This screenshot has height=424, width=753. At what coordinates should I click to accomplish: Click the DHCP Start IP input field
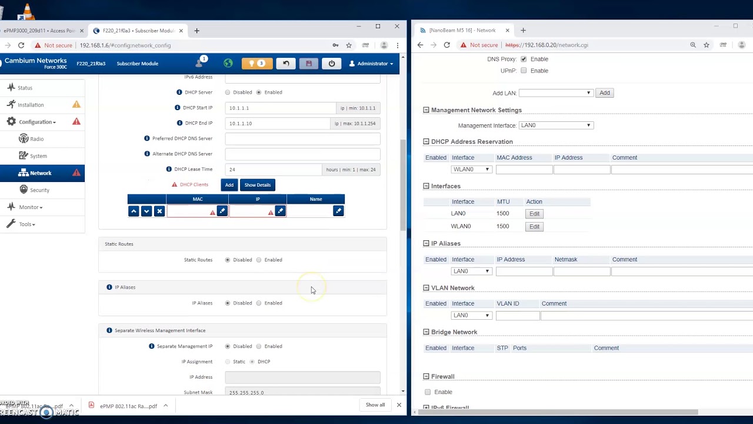click(x=280, y=108)
